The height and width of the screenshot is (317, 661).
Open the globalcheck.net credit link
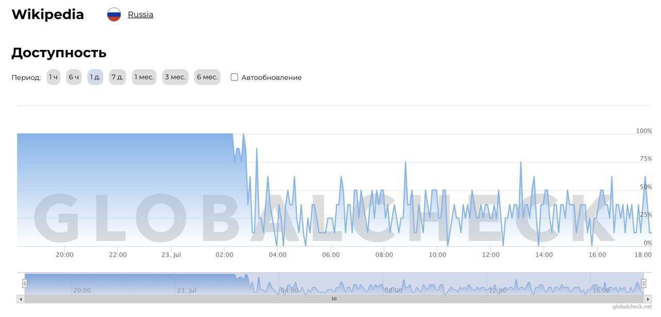click(x=632, y=307)
